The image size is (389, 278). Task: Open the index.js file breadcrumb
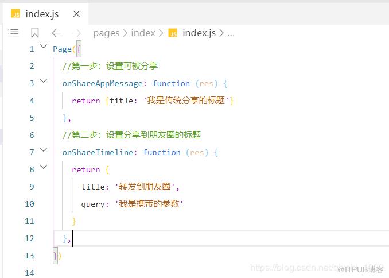click(x=199, y=33)
